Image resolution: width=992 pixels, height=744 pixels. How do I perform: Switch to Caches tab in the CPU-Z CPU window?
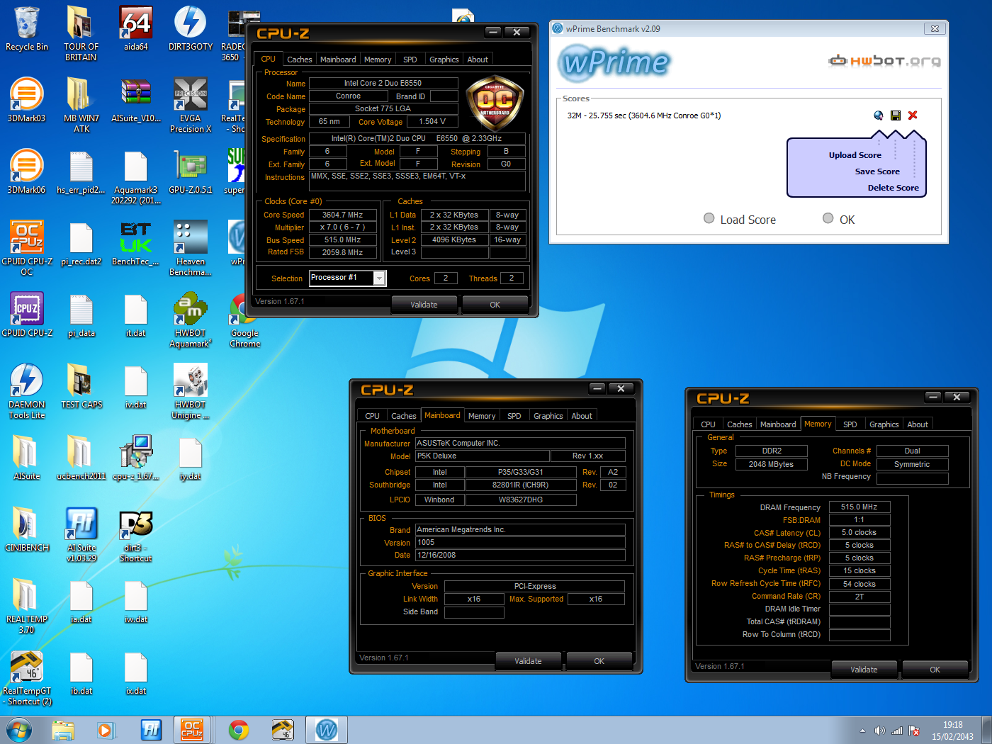coord(299,60)
